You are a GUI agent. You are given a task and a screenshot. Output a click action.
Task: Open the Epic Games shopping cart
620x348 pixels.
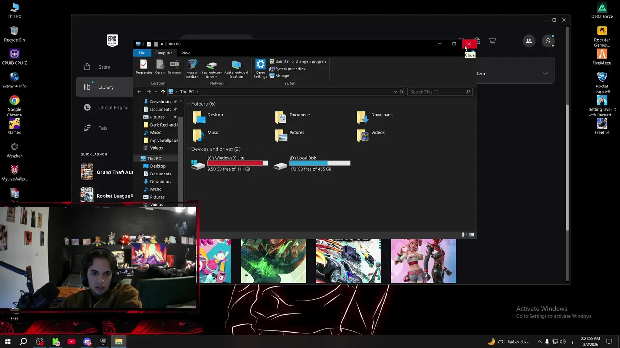[492, 41]
